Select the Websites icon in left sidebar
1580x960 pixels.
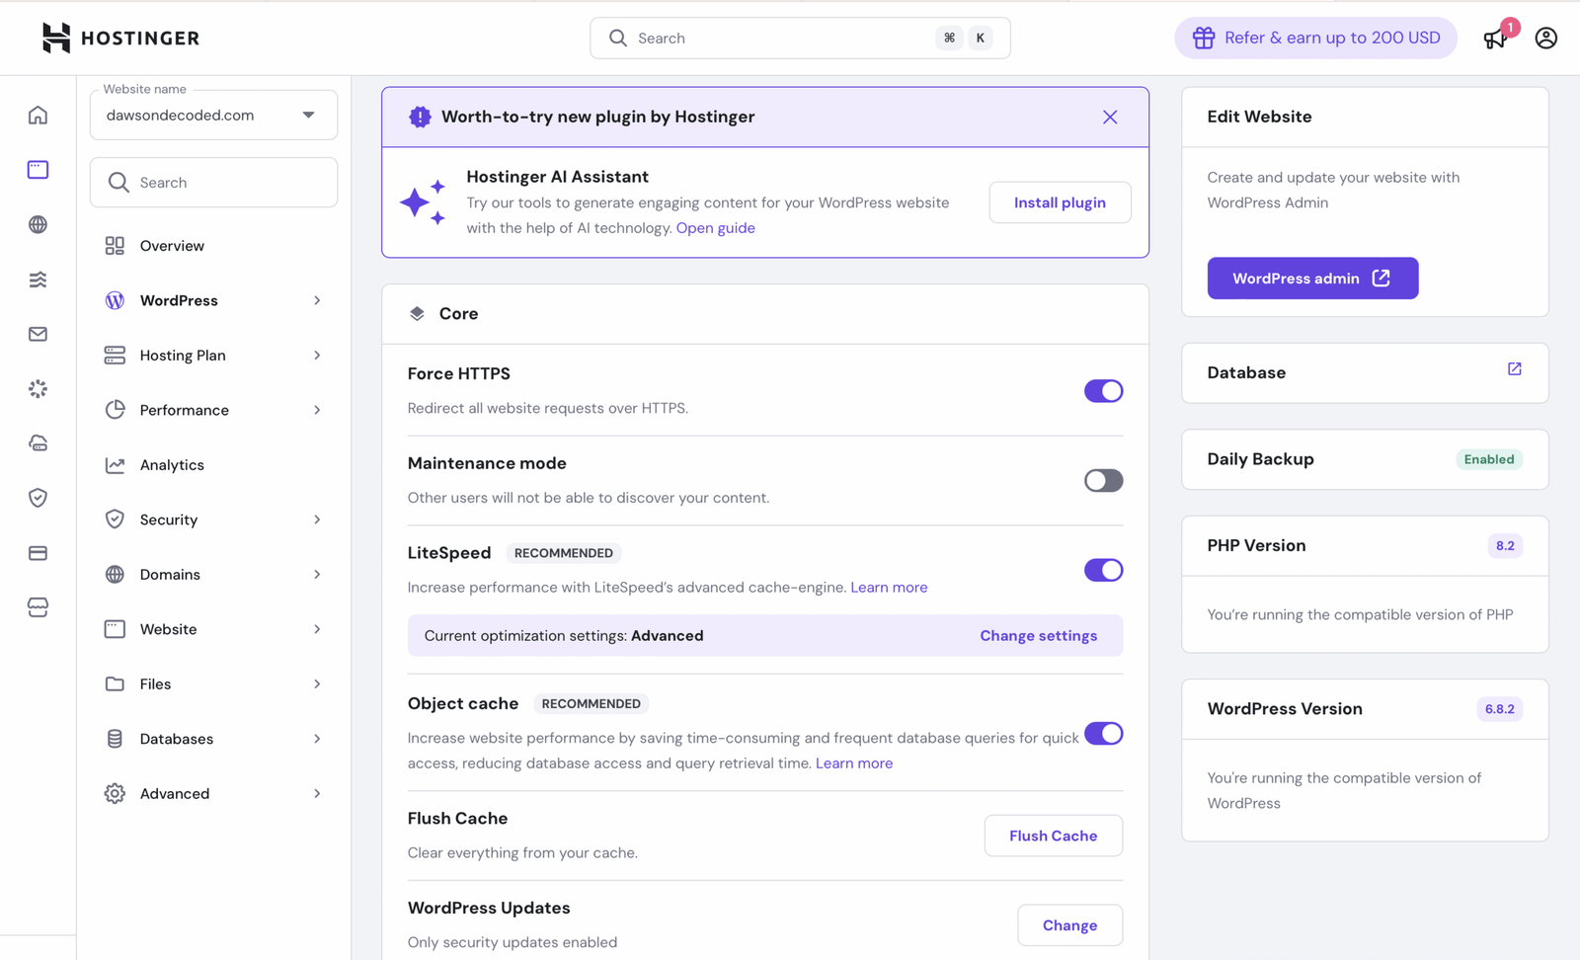point(38,169)
